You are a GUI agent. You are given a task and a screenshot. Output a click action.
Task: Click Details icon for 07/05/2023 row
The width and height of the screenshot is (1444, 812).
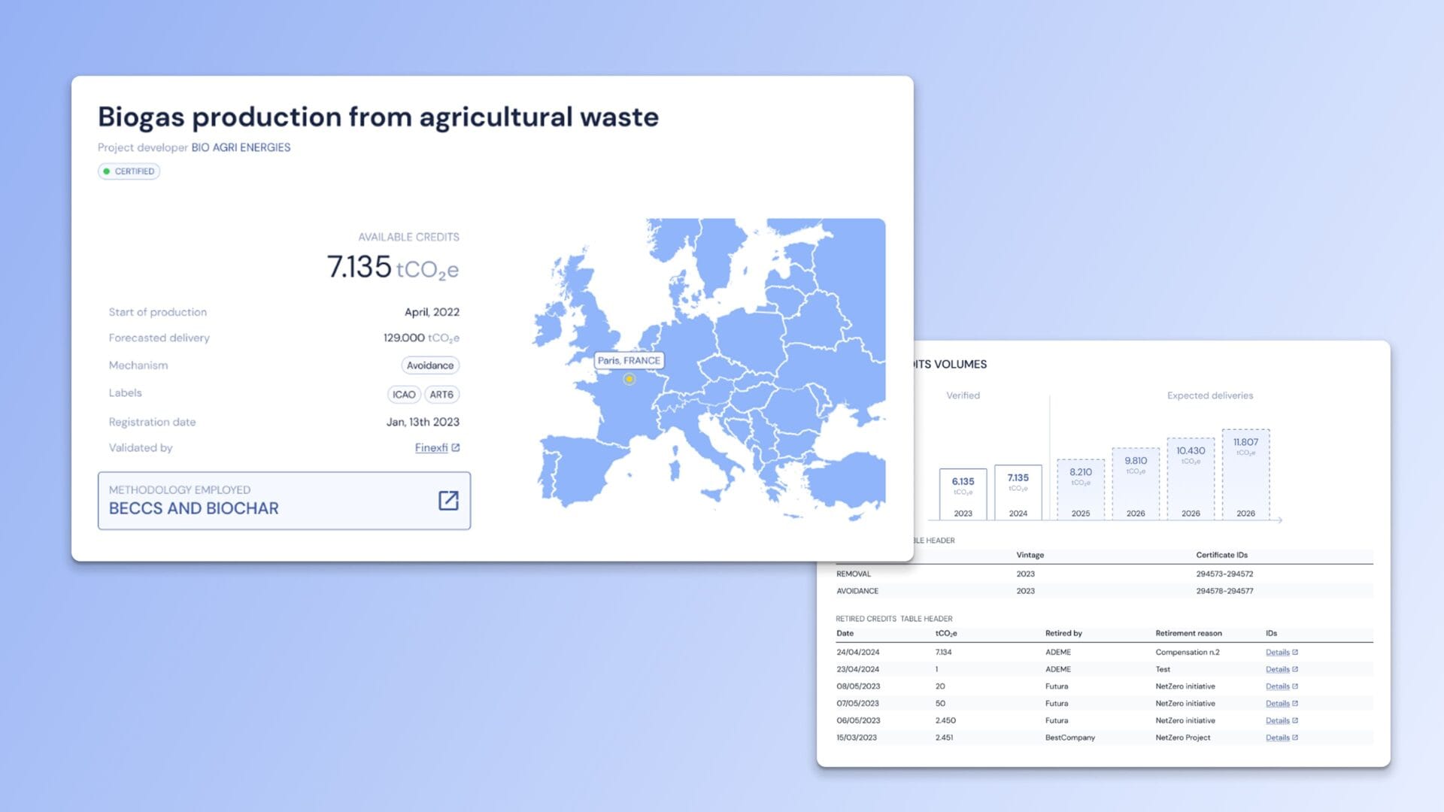point(1294,704)
